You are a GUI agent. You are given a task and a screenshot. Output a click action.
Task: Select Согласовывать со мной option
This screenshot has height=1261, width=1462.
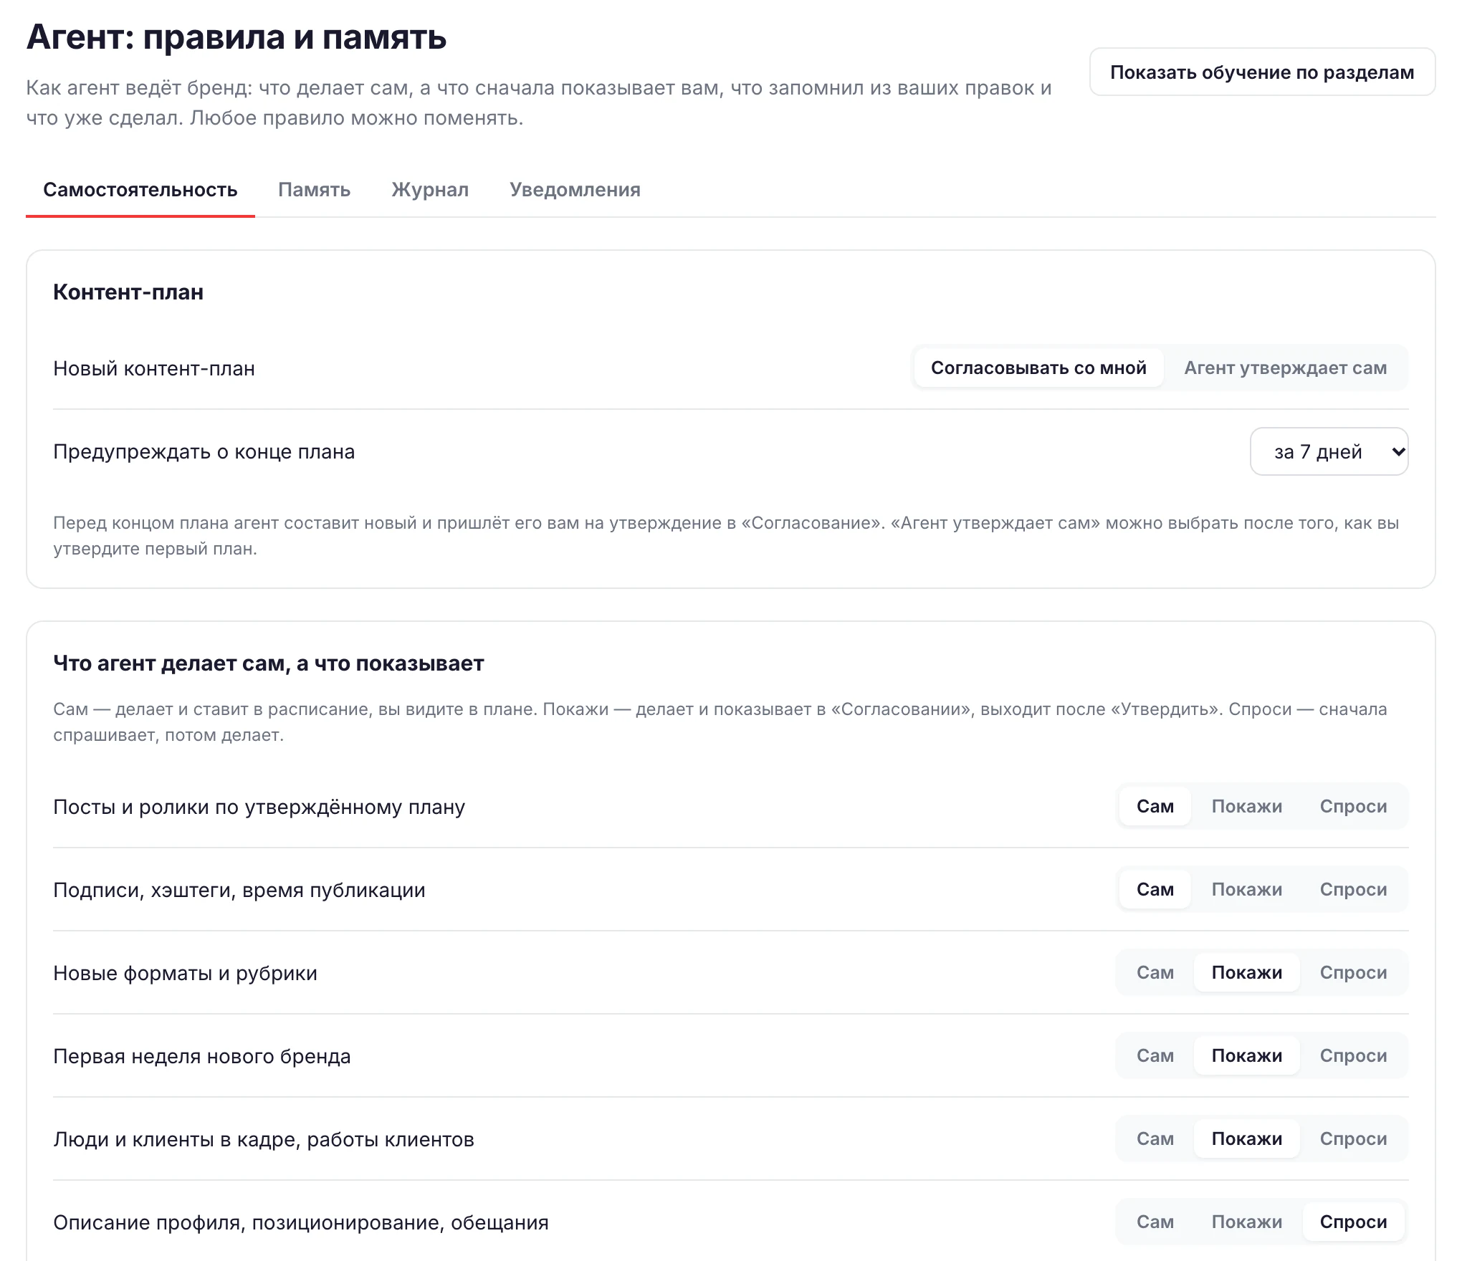1038,368
